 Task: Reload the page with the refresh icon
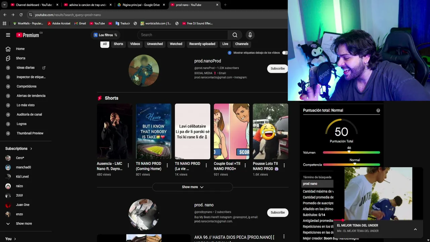coord(21,15)
